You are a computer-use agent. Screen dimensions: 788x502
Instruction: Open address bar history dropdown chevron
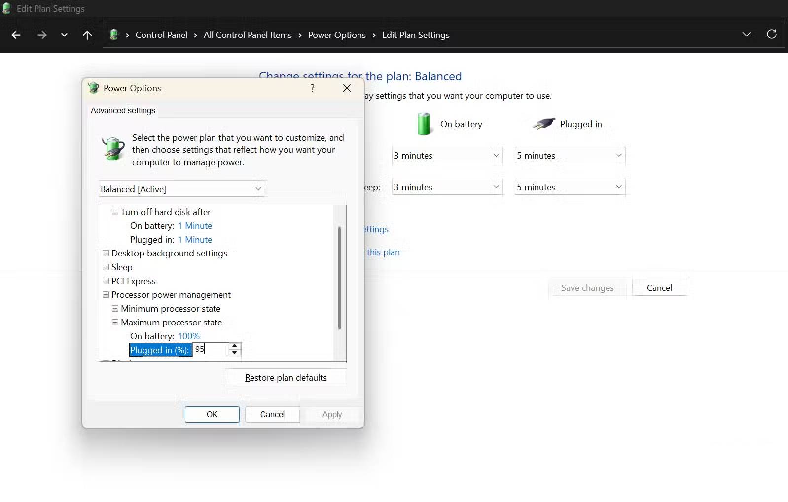click(746, 35)
